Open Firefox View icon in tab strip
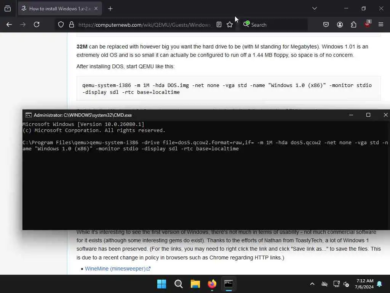Image resolution: width=390 pixels, height=293 pixels. pos(8,9)
